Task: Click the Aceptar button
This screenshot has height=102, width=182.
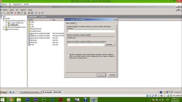Action: [101, 75]
